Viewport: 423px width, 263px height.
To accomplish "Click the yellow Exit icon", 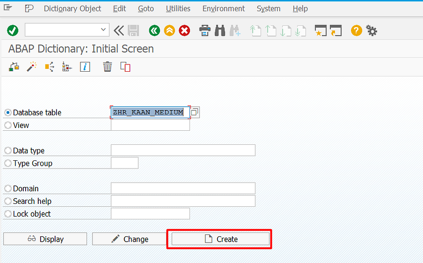I will [x=169, y=31].
